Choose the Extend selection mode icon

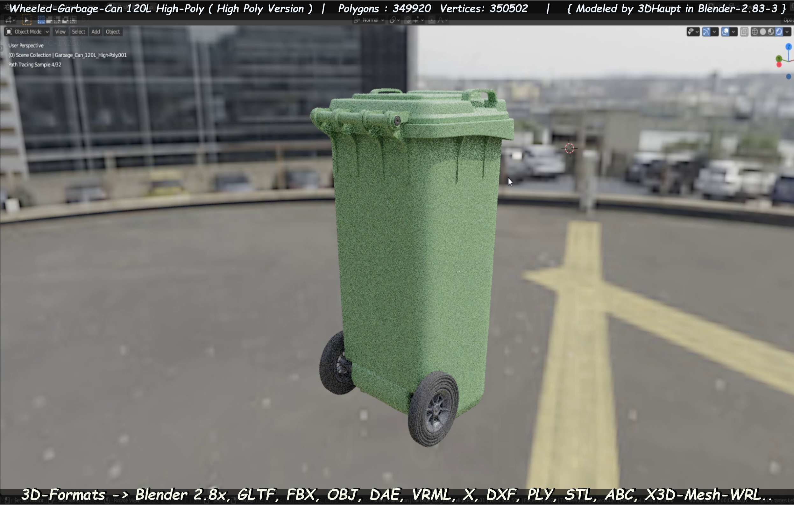[49, 20]
